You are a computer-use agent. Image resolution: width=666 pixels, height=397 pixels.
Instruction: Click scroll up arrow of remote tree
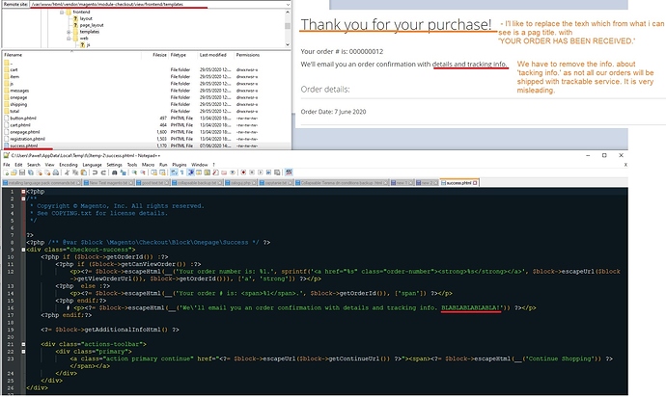pos(288,13)
